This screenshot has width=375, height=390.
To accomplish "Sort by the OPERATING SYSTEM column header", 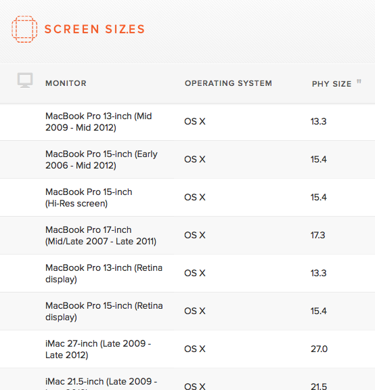I will [228, 83].
